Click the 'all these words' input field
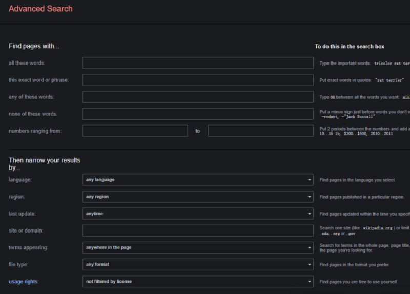410x294 pixels. coord(197,63)
